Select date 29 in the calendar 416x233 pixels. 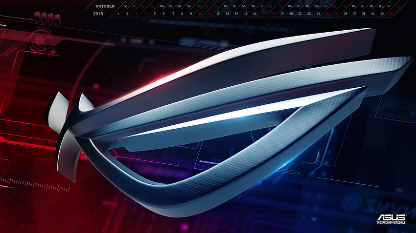point(373,14)
